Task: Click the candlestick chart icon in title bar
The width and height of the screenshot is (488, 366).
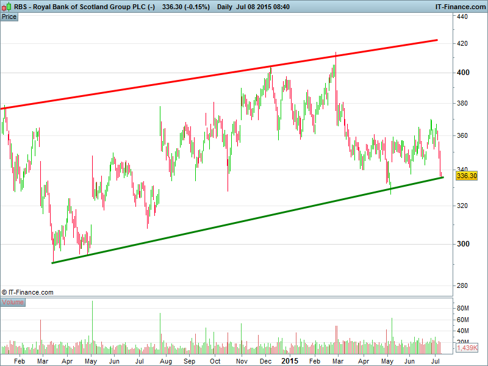Action: [x=6, y=7]
